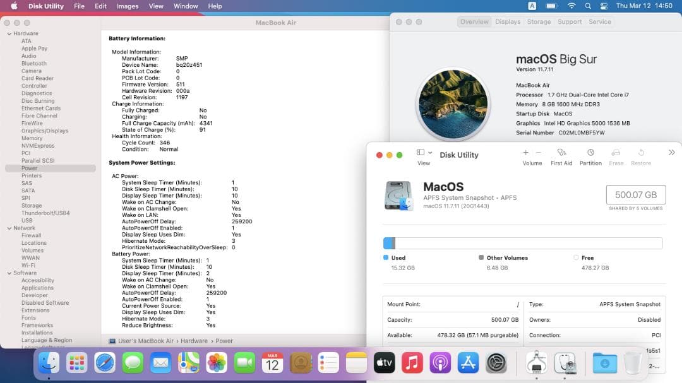Click the Erase toolbar button
Screen dimensions: 682x383
click(x=616, y=157)
